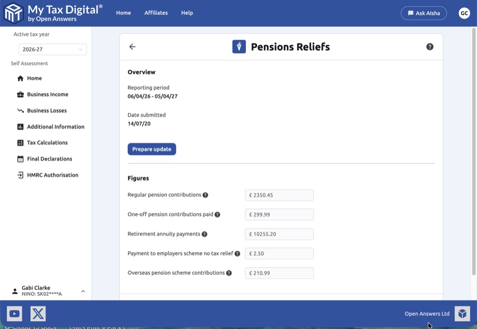Open the X social media icon
The width and height of the screenshot is (477, 329).
pos(38,314)
